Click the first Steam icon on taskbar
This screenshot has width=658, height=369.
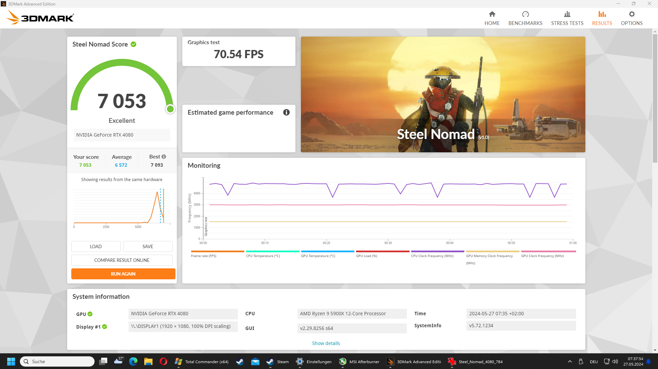tap(240, 361)
